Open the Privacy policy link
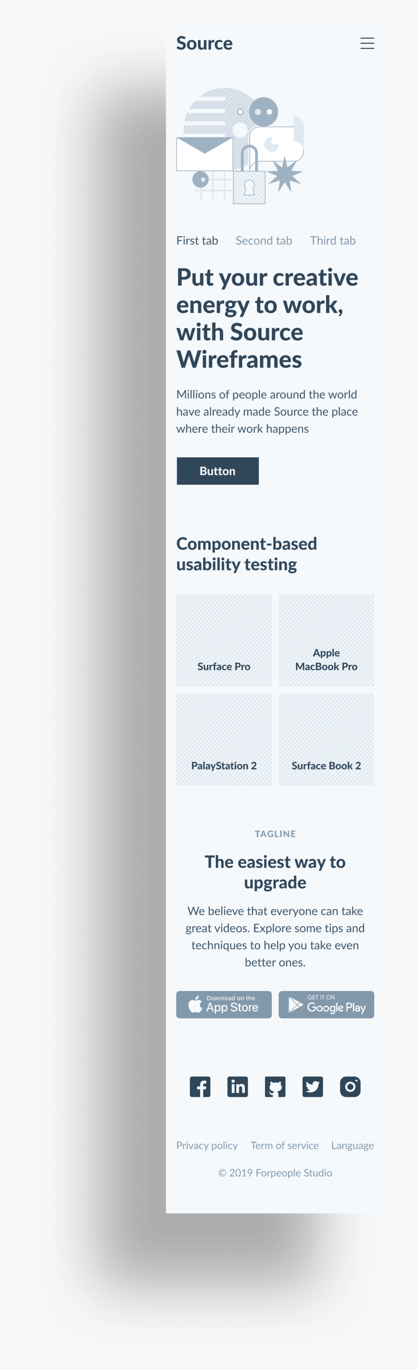The width and height of the screenshot is (418, 1369). click(207, 1145)
